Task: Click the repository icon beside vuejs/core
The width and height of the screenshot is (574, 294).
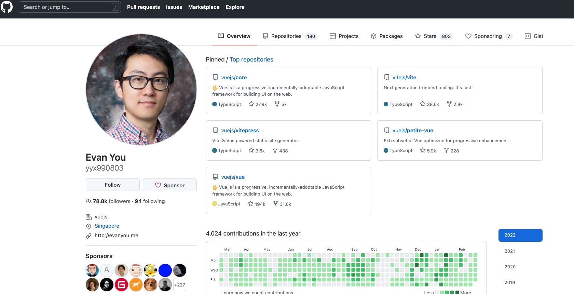Action: (215, 77)
